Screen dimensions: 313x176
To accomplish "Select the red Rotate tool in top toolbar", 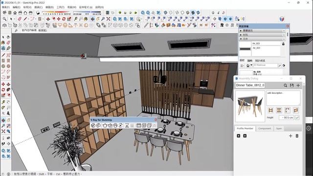I will [x=64, y=19].
